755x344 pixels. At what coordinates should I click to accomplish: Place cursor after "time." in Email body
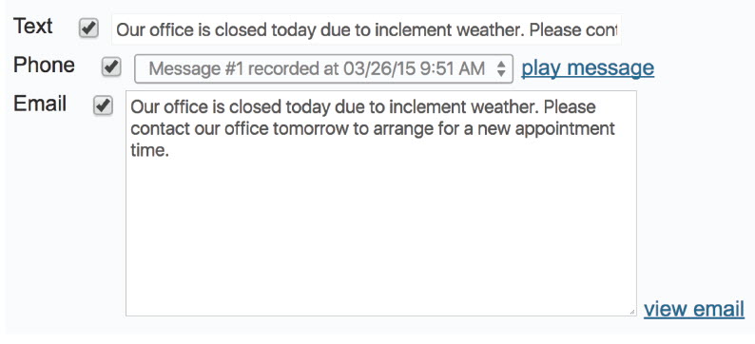171,150
